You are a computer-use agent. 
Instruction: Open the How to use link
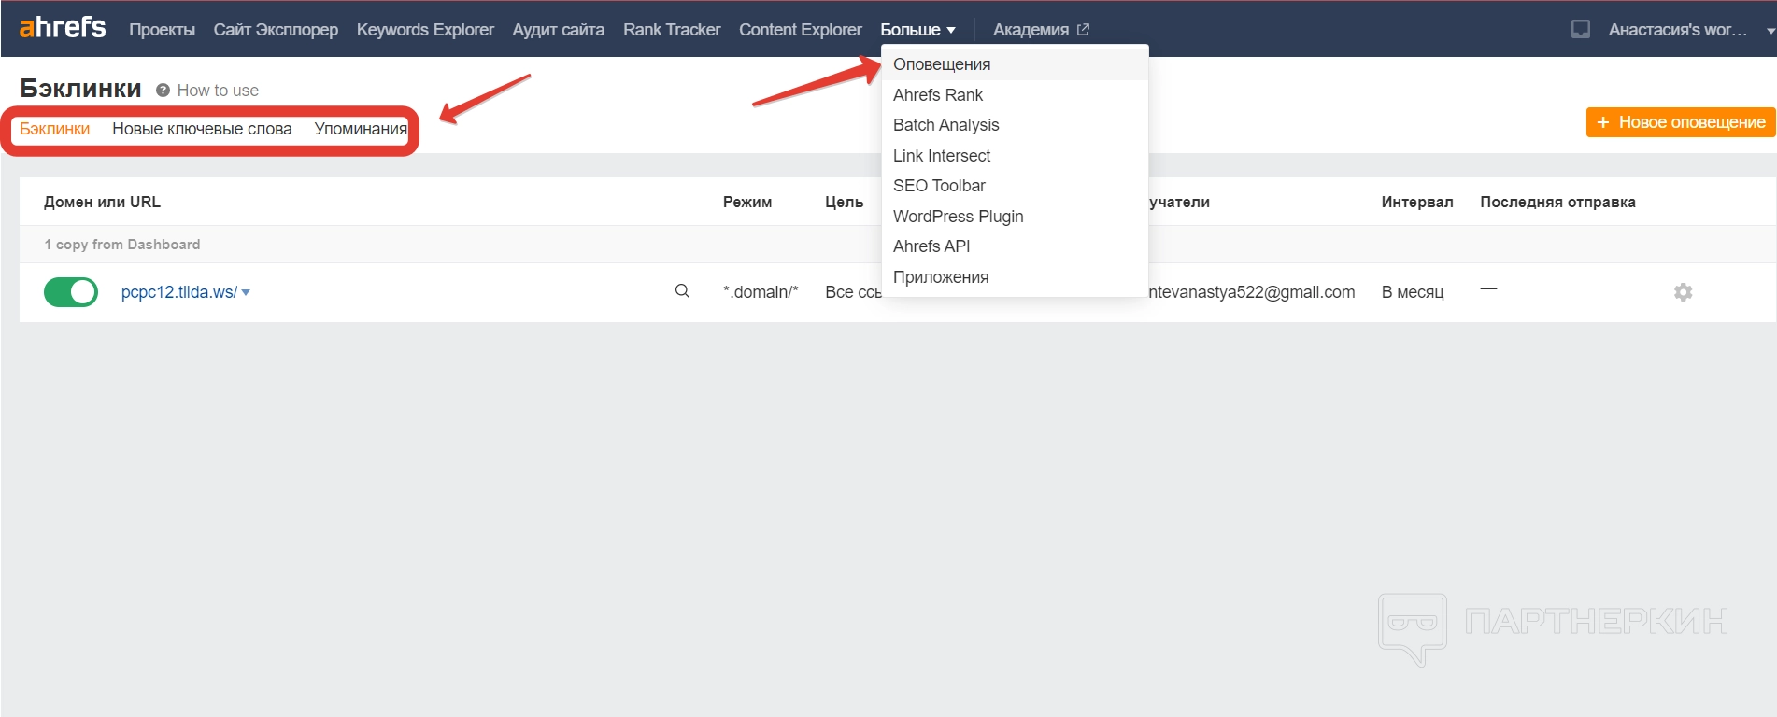pos(218,91)
